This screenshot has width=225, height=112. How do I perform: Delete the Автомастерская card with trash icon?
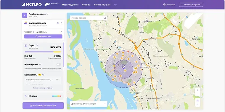pyautogui.click(x=61, y=23)
